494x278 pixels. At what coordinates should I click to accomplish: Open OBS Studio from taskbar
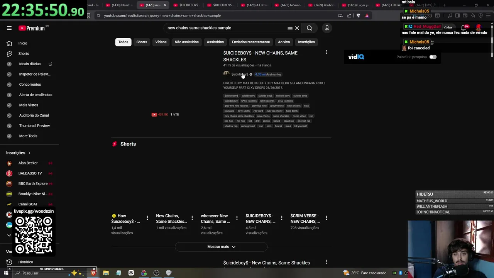click(x=156, y=273)
